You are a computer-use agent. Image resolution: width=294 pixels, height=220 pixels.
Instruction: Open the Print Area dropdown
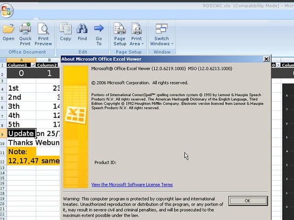[x=136, y=34]
